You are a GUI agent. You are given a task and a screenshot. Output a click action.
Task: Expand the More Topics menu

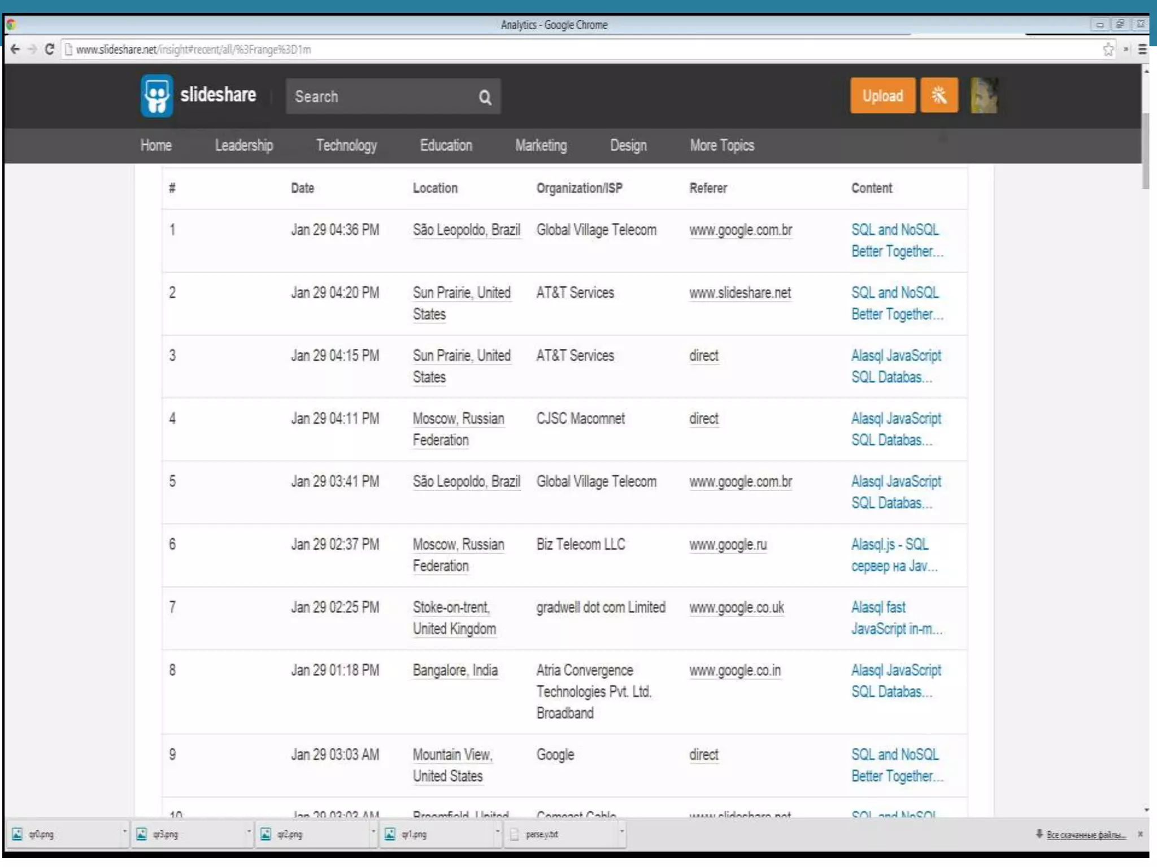[x=722, y=146]
